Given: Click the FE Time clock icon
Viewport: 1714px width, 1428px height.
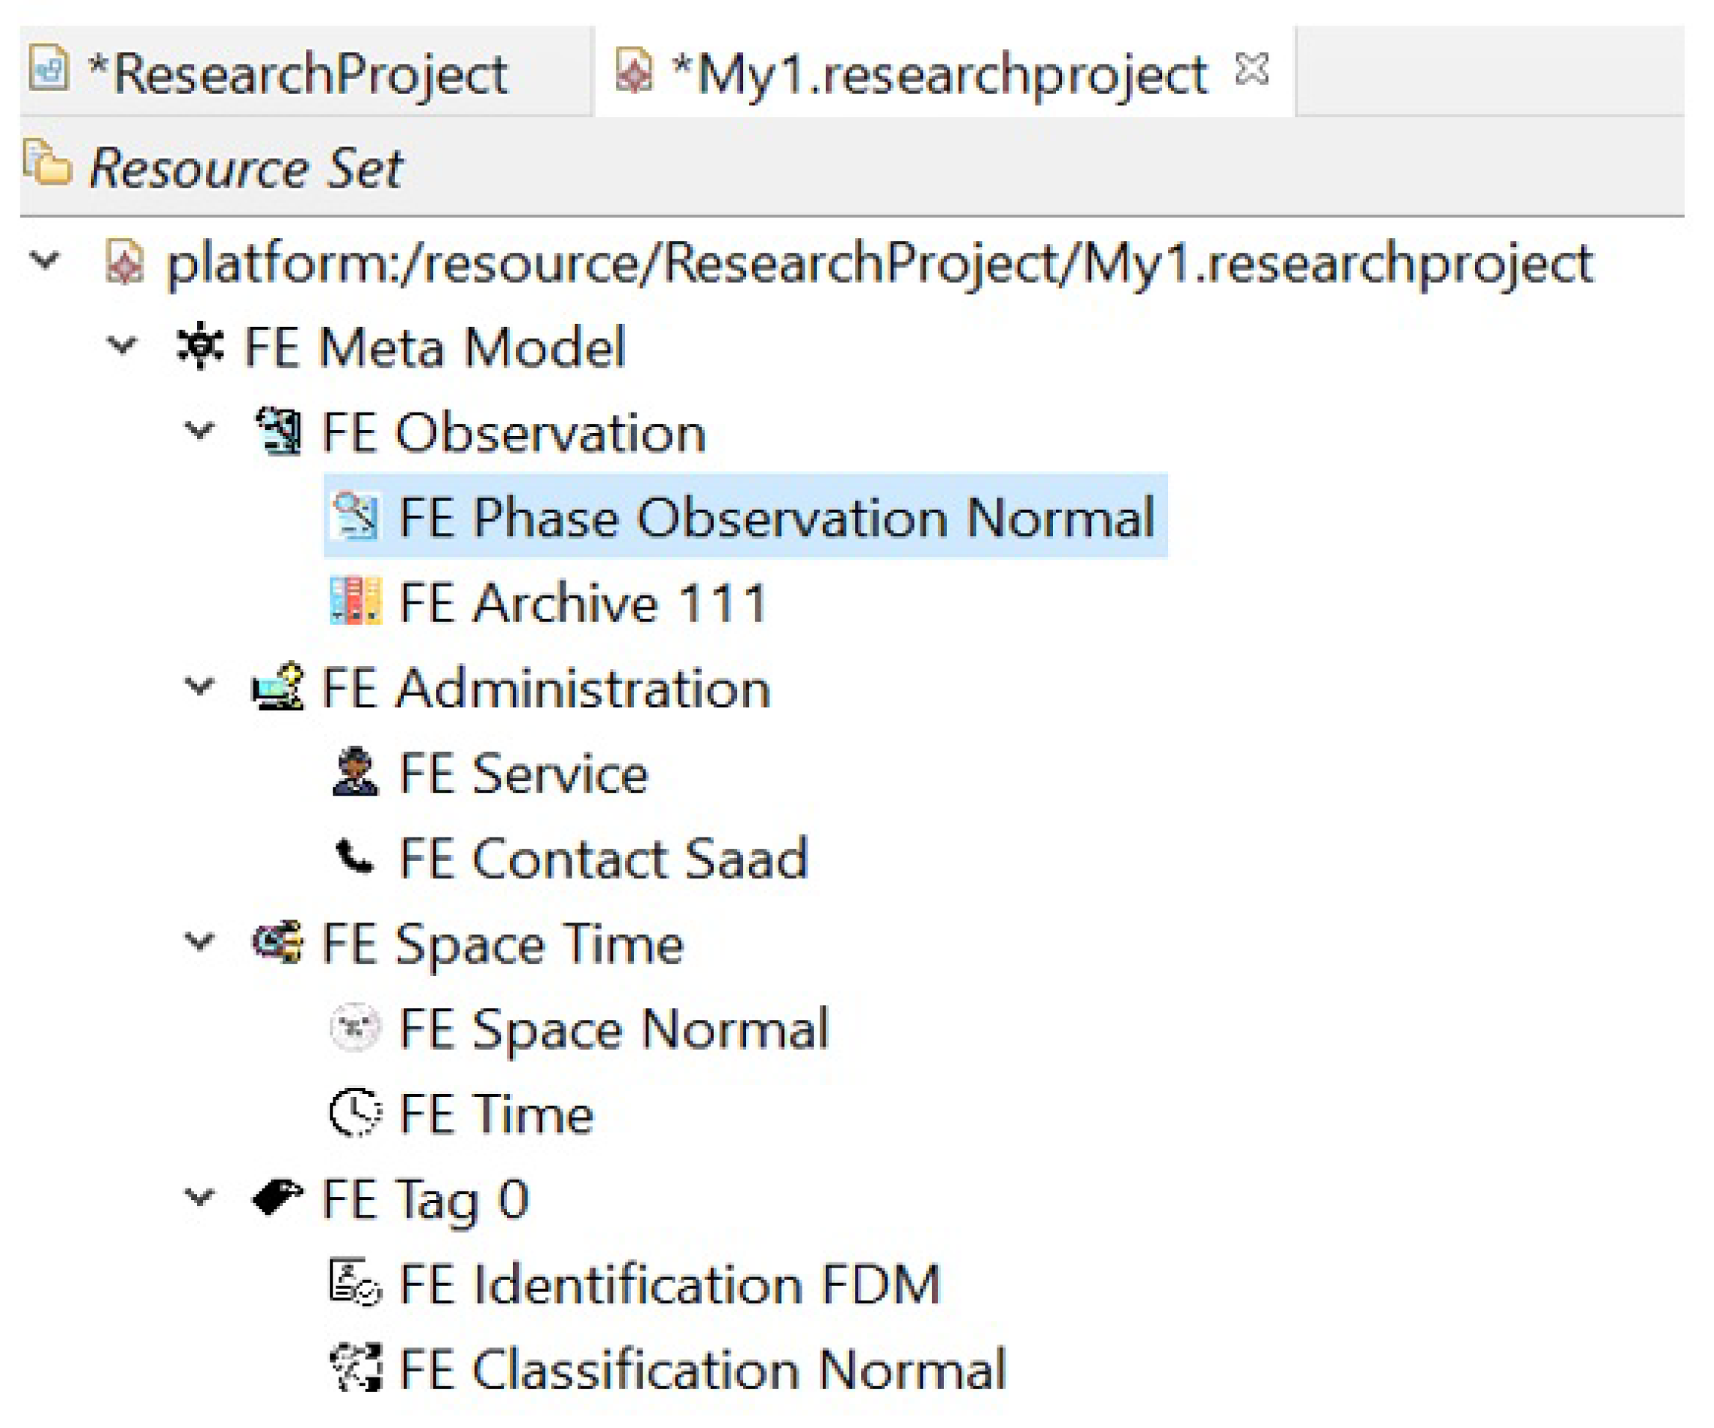Looking at the screenshot, I should pos(355,1111).
